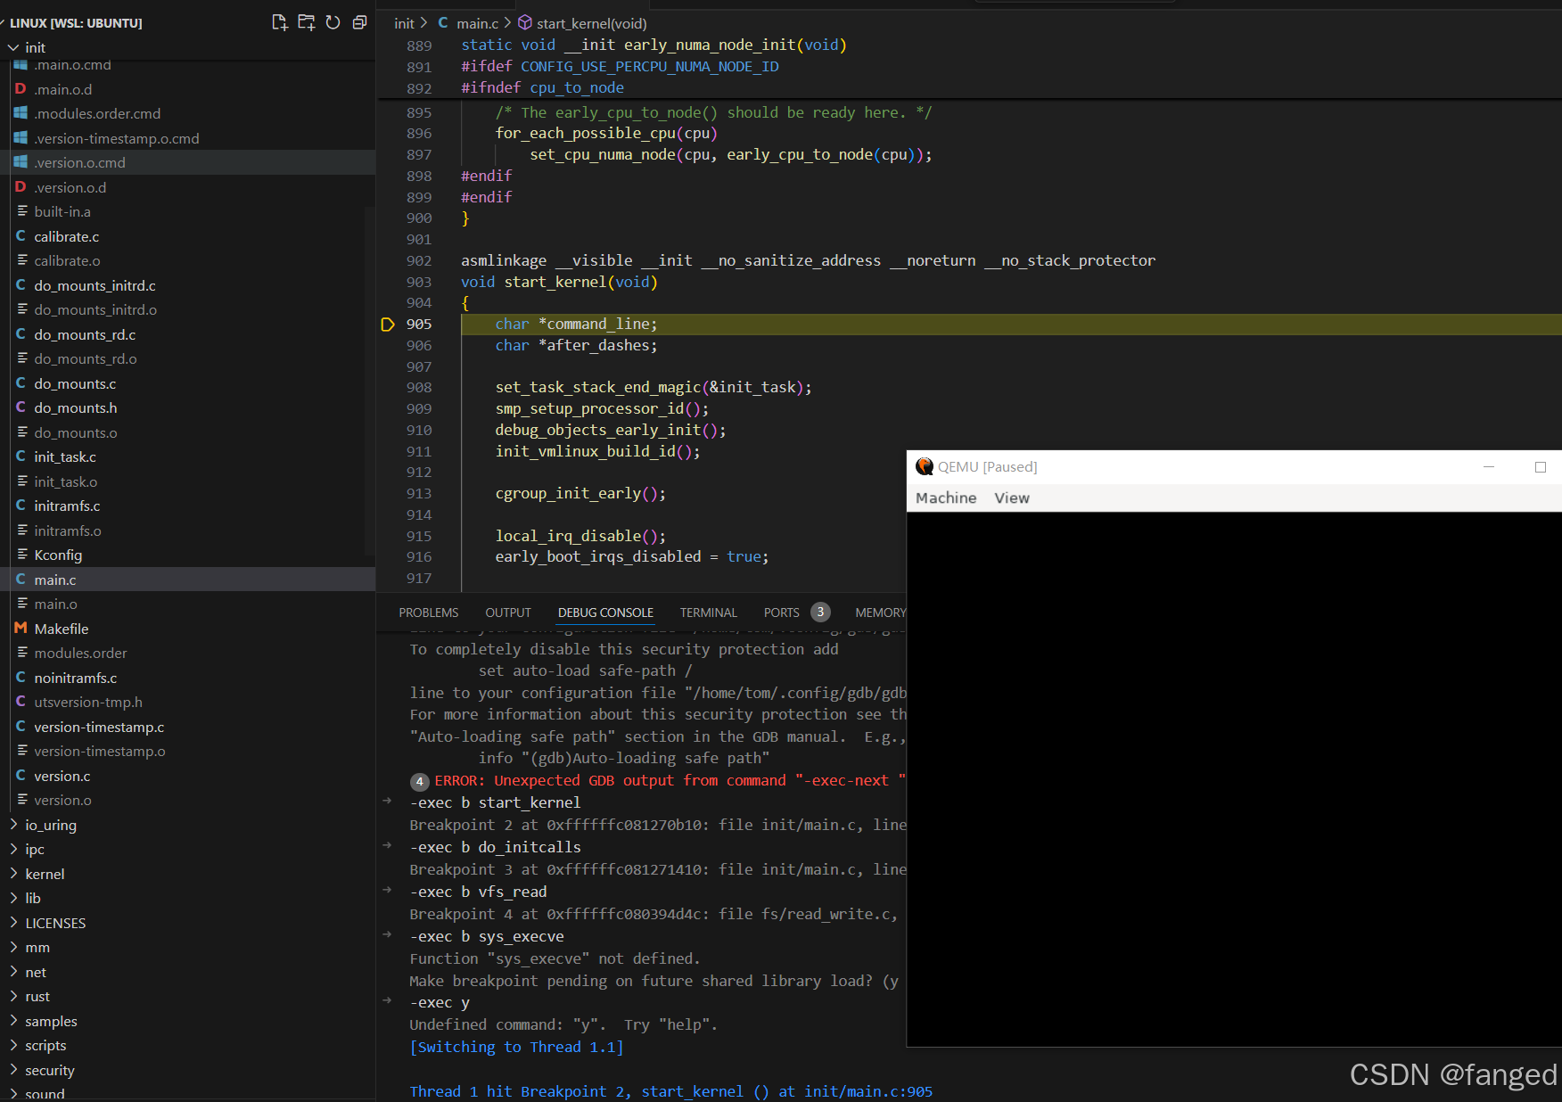
Task: Click the C language icon next to main.c
Action: pyautogui.click(x=21, y=580)
